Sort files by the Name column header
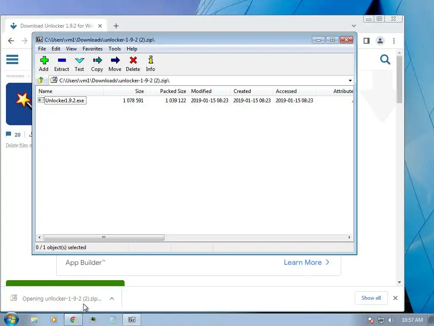434x326 pixels. (x=70, y=91)
